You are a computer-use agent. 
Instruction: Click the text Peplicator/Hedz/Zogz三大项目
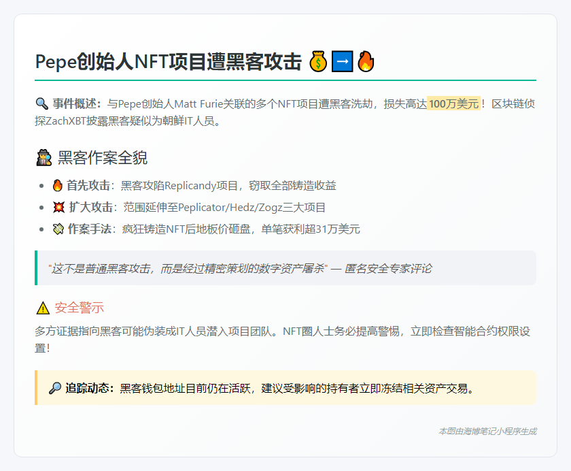coord(252,208)
